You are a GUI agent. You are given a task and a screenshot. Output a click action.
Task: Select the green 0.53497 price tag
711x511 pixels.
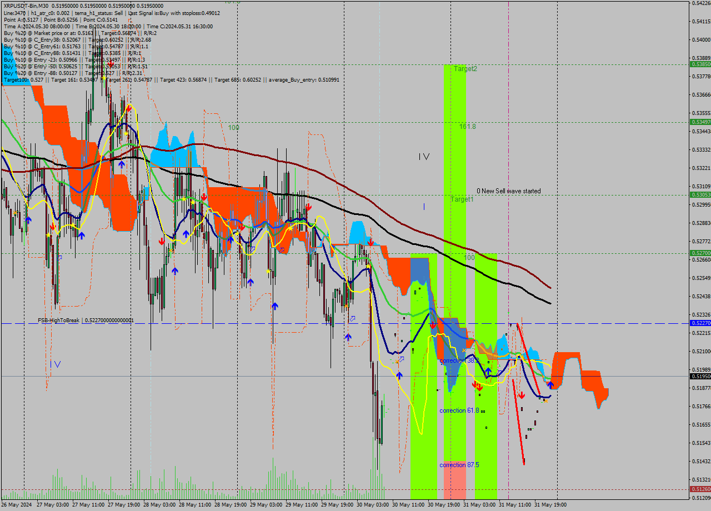click(x=700, y=122)
